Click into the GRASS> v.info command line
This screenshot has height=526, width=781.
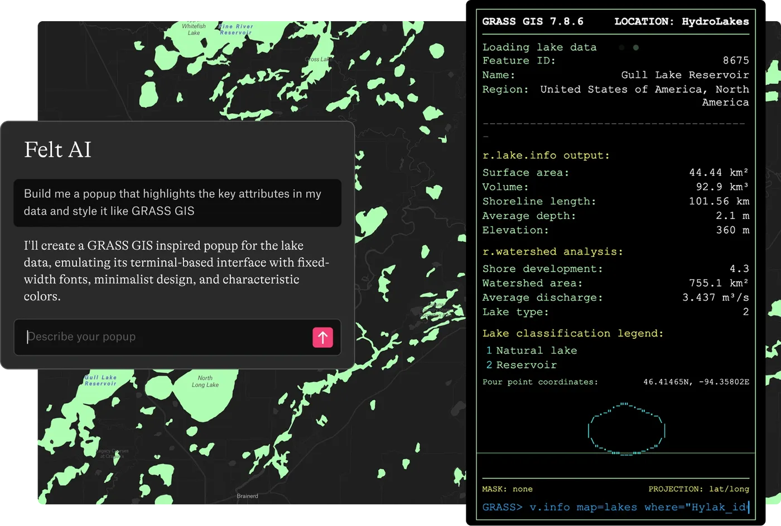tap(616, 507)
